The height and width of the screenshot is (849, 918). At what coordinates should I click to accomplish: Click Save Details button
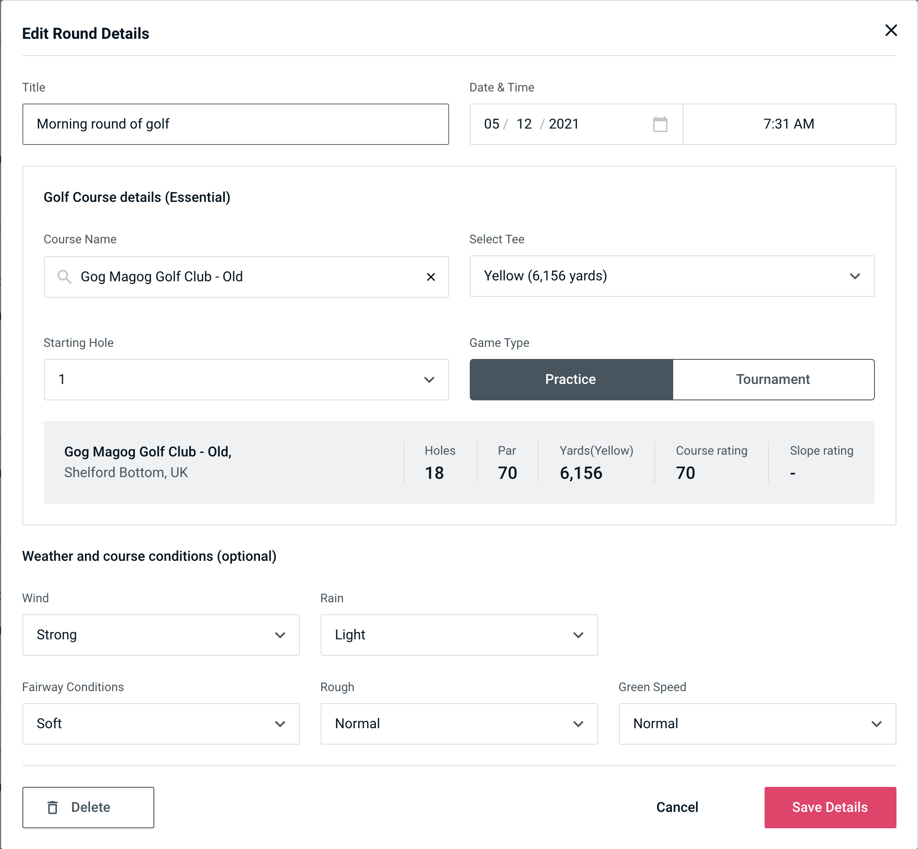tap(829, 808)
